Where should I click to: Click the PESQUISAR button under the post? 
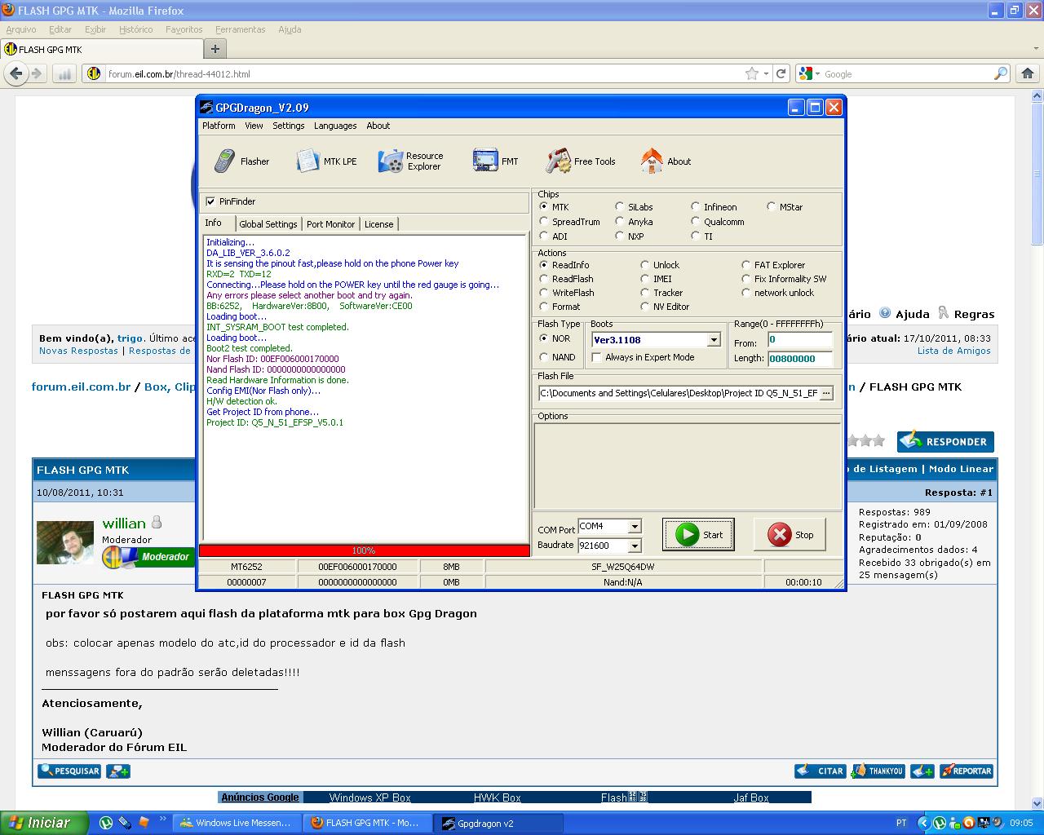pyautogui.click(x=69, y=771)
